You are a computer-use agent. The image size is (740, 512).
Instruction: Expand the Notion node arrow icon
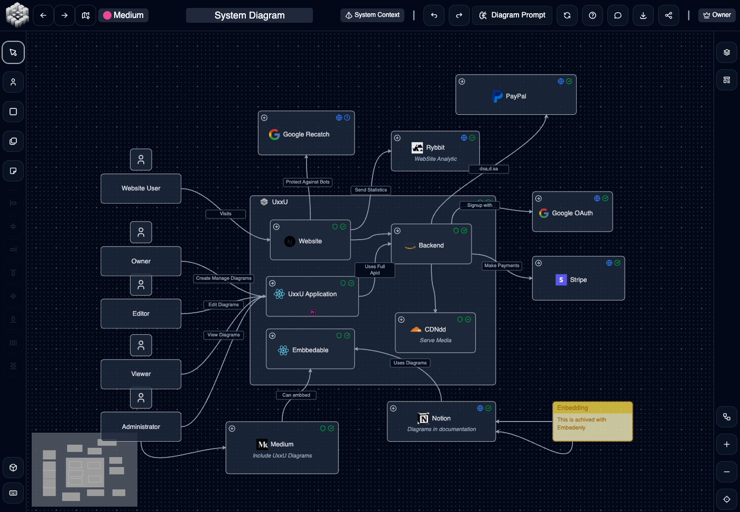393,408
